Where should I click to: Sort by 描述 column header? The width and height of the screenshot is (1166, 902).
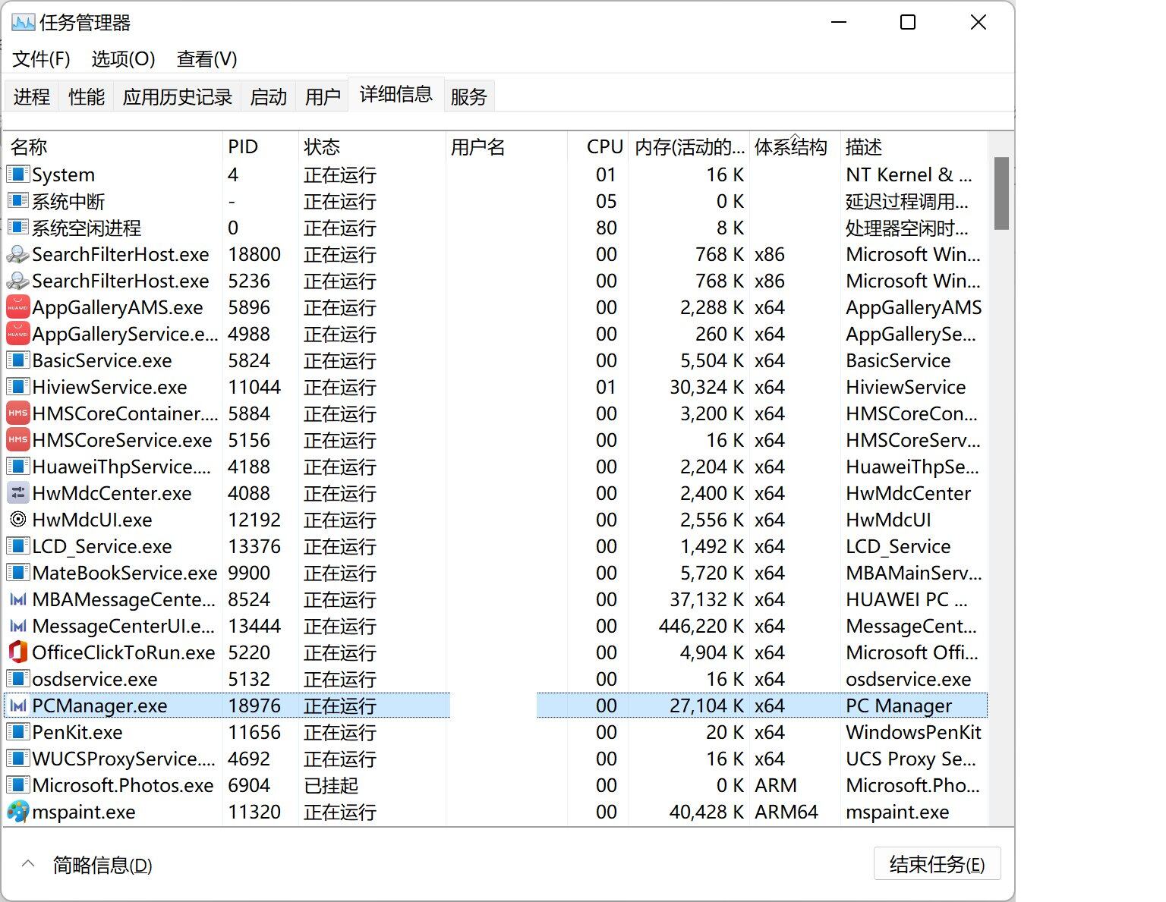(914, 147)
